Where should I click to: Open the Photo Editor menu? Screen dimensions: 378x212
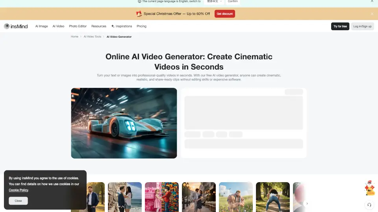(78, 26)
